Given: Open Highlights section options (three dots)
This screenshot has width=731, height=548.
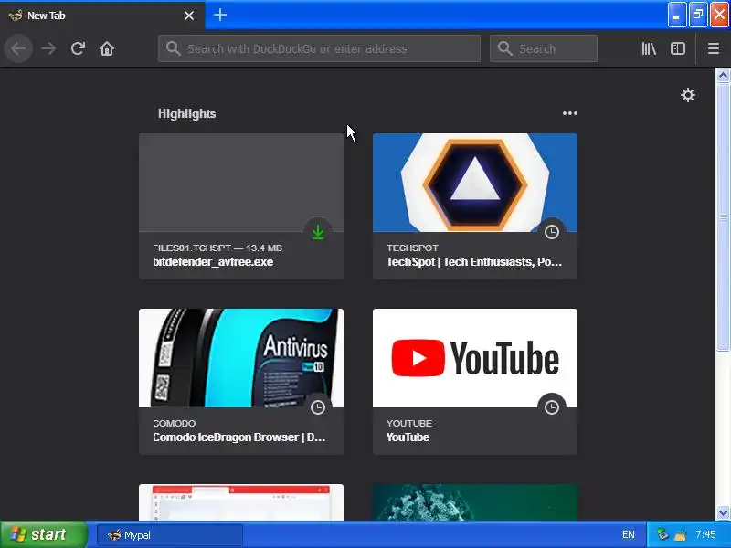Looking at the screenshot, I should click(x=569, y=113).
